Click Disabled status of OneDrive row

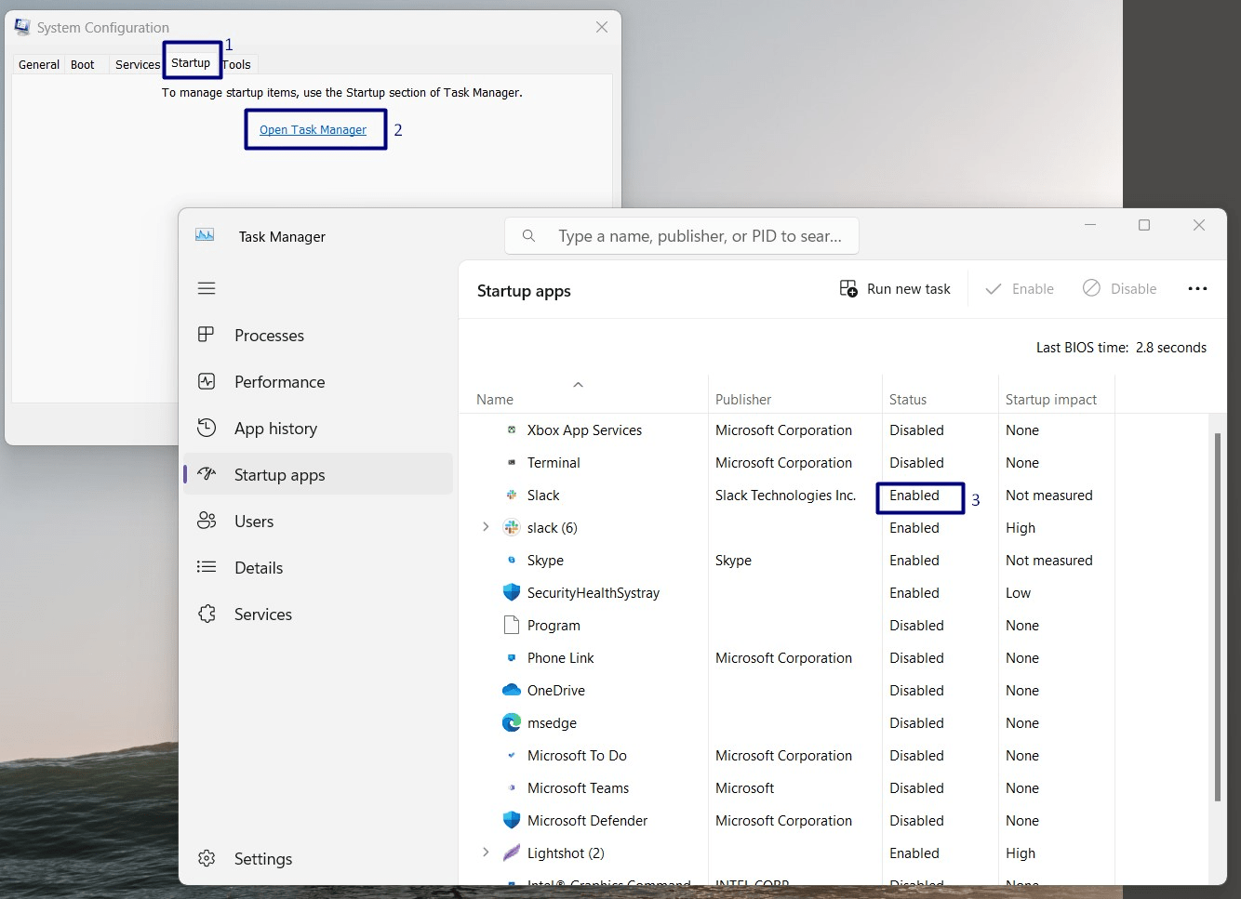916,691
